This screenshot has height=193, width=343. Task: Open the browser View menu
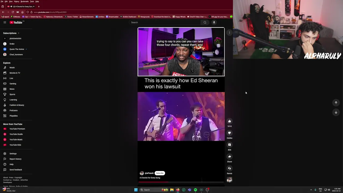(11, 1)
